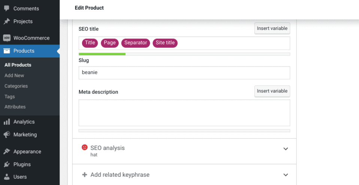
Task: Click the Users person icon
Action: 7,177
